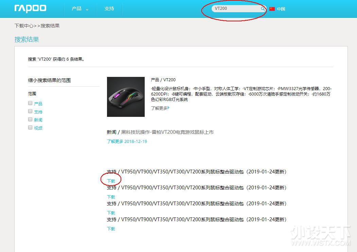Click the VT200 product description text
Viewport: 357px width, 252px height.
[241, 94]
